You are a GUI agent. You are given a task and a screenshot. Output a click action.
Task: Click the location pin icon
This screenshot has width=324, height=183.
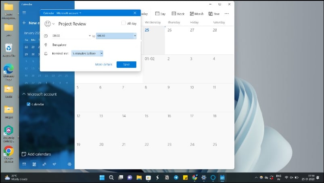46,45
